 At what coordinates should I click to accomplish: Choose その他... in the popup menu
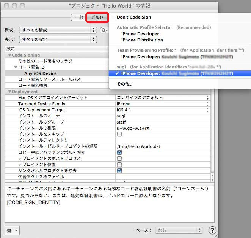[x=124, y=84]
